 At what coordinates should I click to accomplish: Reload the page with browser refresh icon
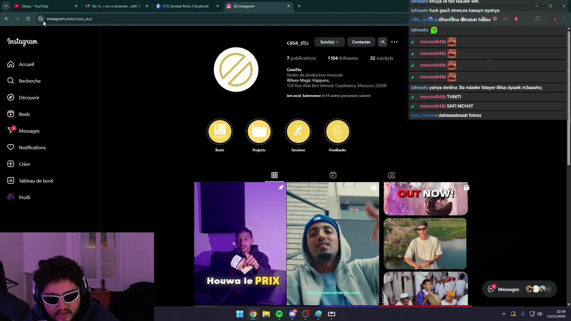[x=28, y=19]
